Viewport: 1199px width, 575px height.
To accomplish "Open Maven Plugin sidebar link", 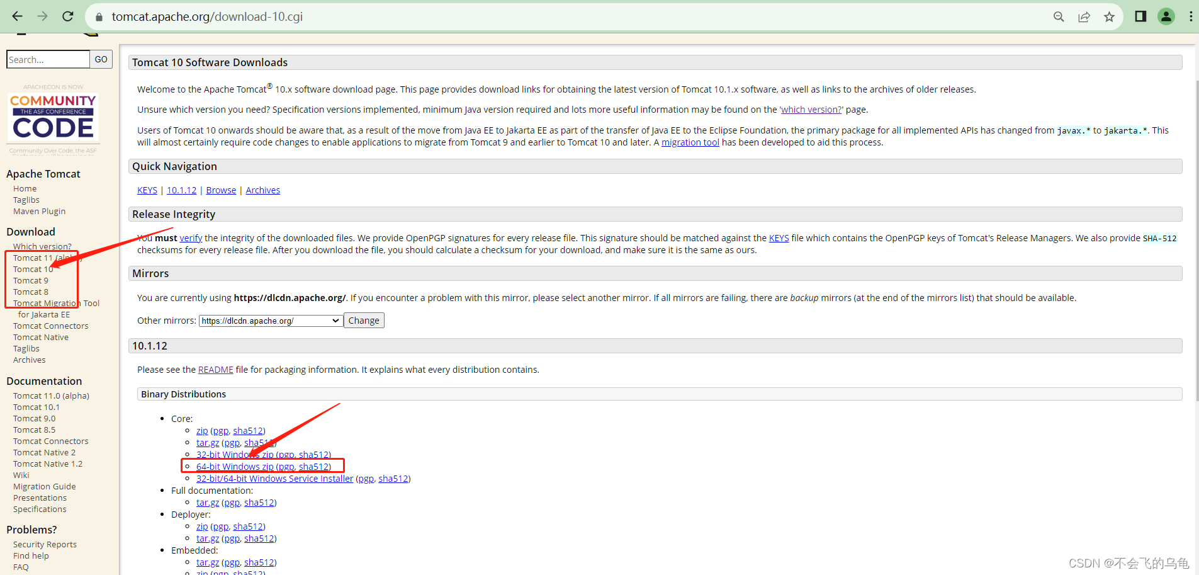I will click(39, 212).
